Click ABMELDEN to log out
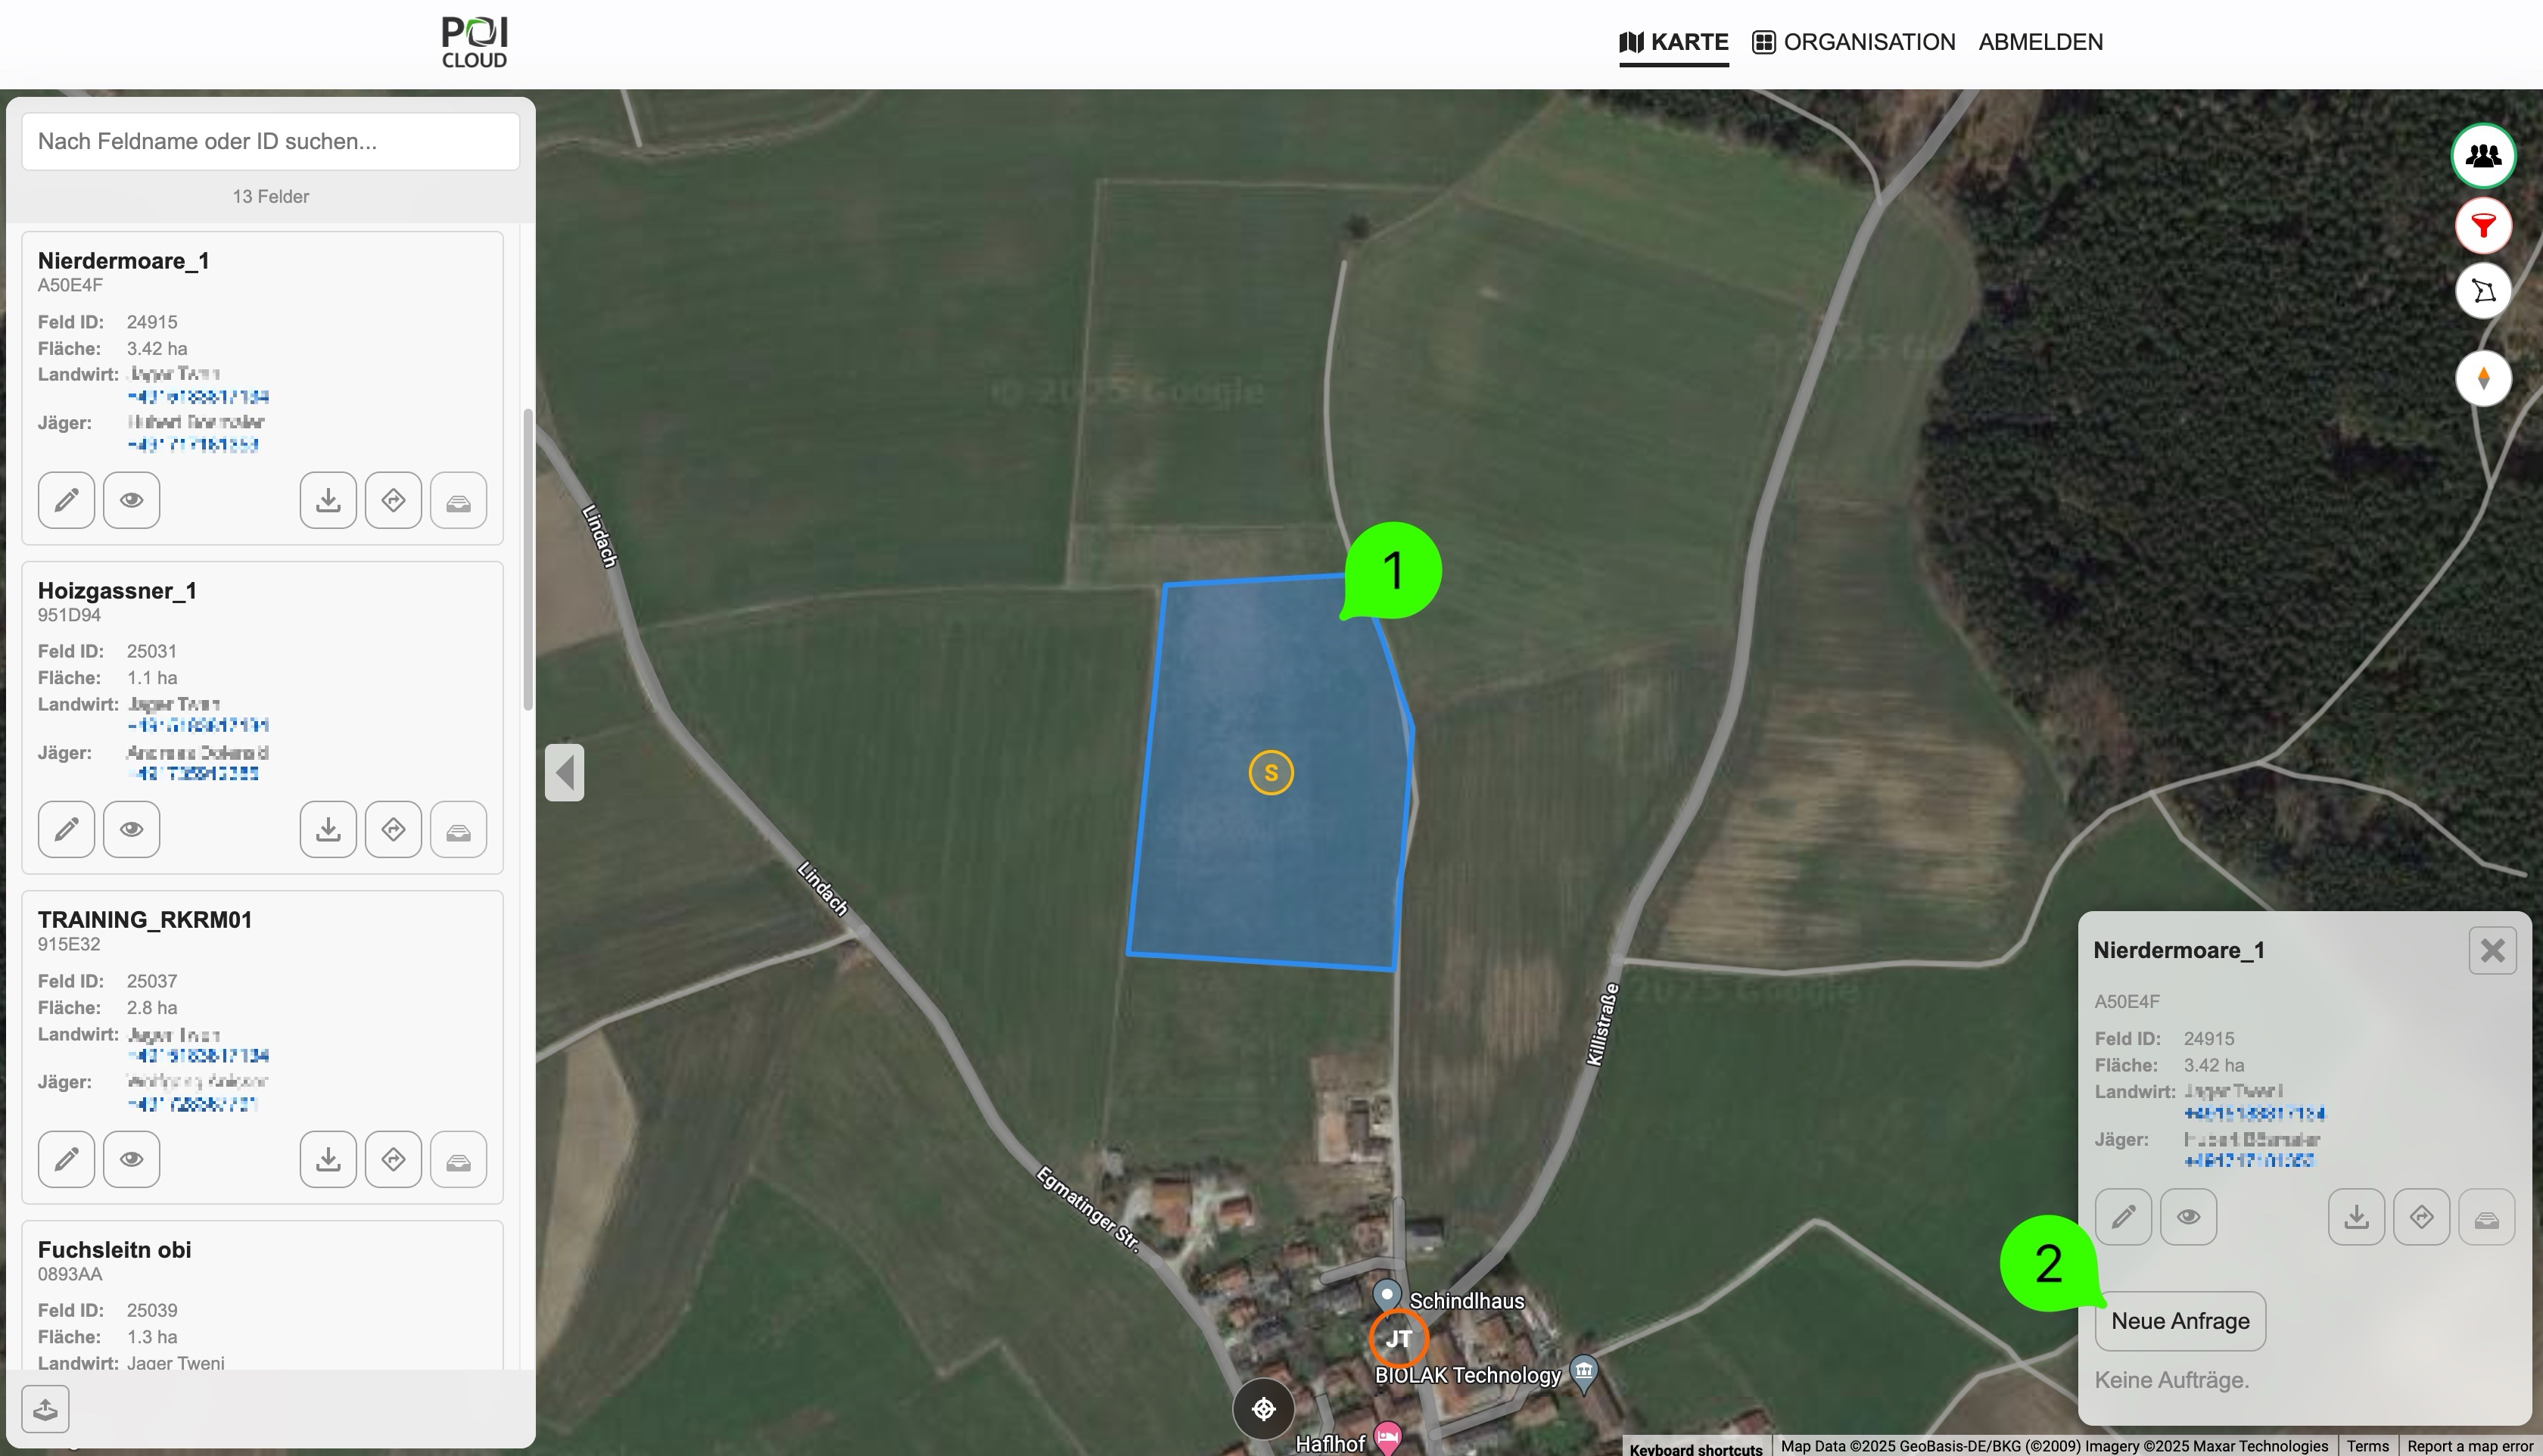This screenshot has width=2543, height=1456. [2041, 42]
